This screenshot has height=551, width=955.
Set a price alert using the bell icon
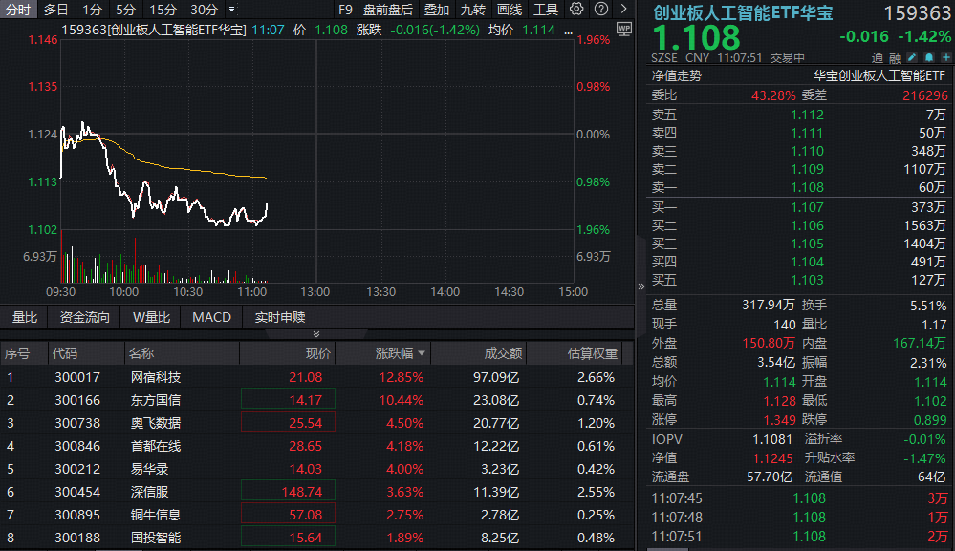pos(929,57)
